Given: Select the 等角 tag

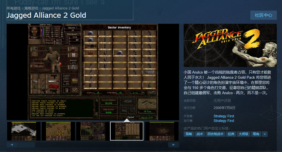Looking at the screenshot, I should click(x=256, y=134).
